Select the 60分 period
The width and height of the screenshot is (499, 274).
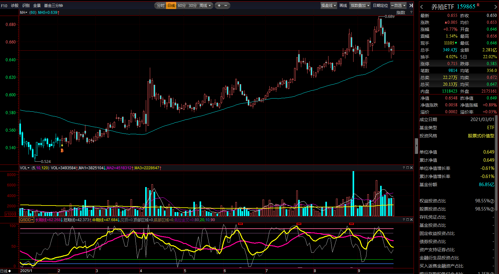pyautogui.click(x=182, y=6)
